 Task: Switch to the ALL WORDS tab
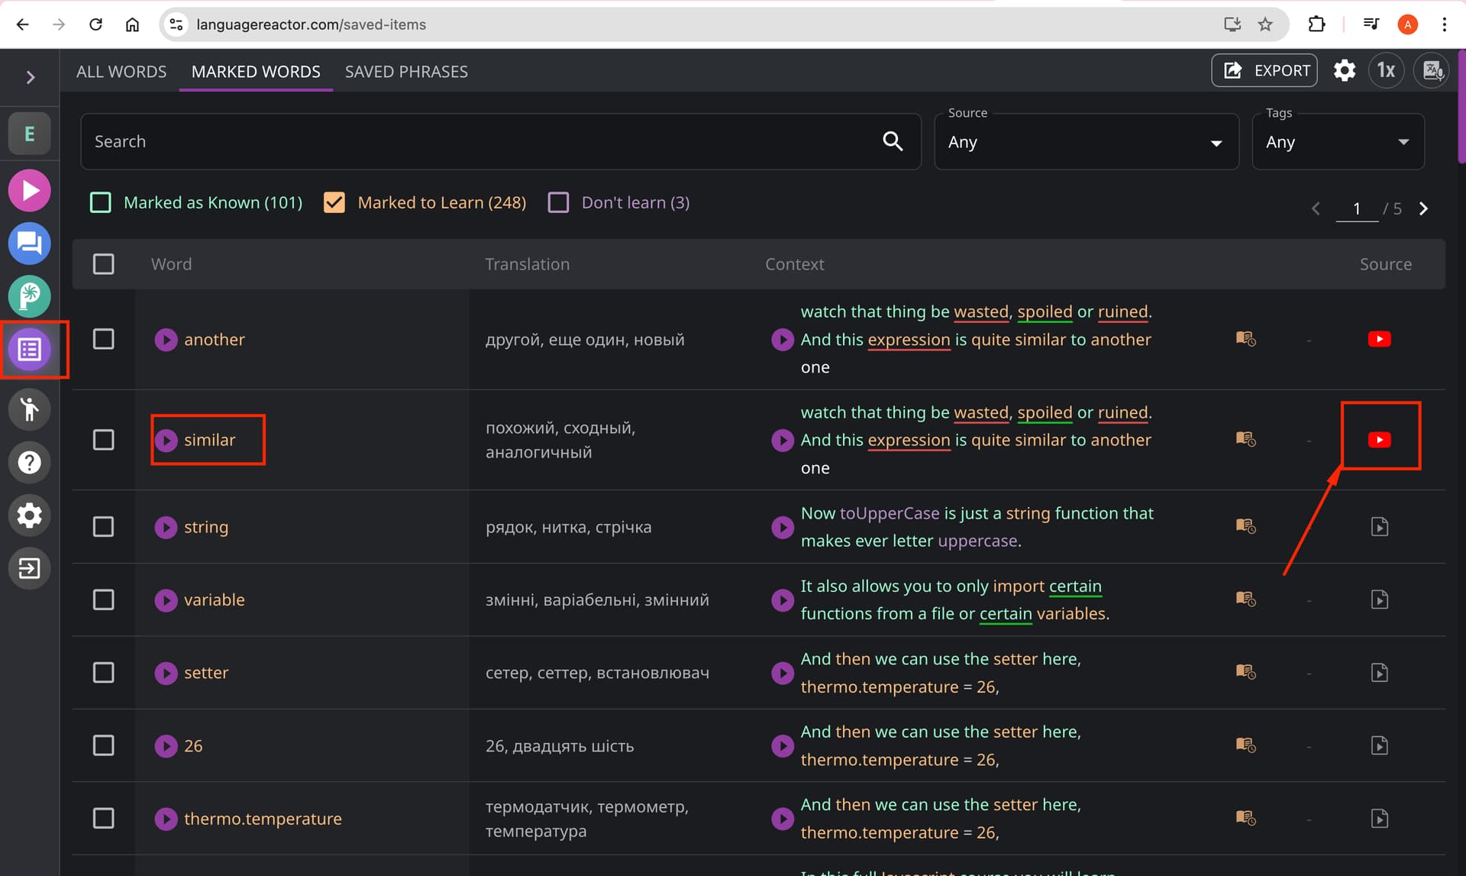[121, 72]
